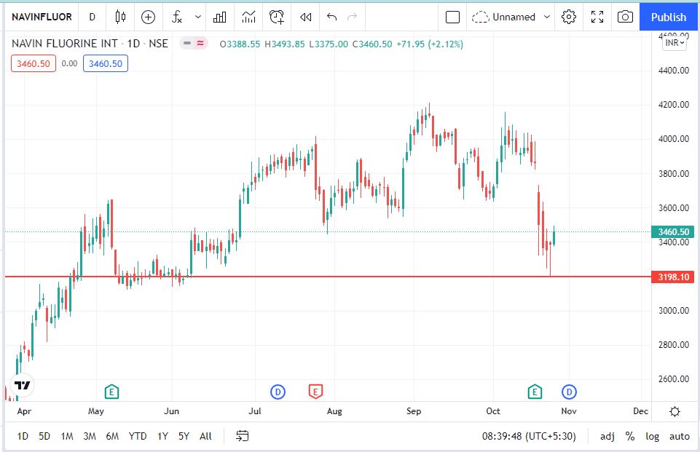Image resolution: width=700 pixels, height=452 pixels.
Task: Click the blue Publish button
Action: coord(669,17)
